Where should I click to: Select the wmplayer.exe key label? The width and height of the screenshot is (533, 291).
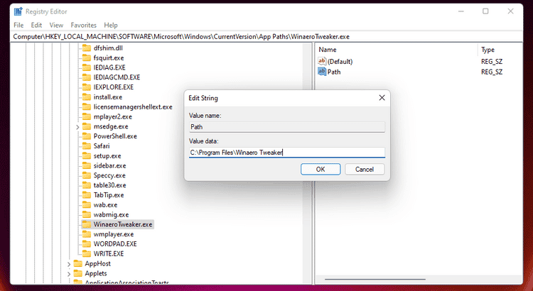coord(114,234)
